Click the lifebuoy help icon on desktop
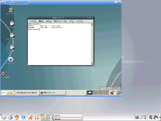Viewport: 161px width, 121px height. pos(3,74)
